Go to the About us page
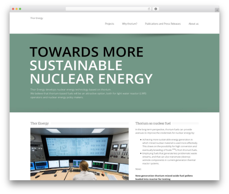Image resolution: width=229 pixels, height=194 pixels. (193, 24)
